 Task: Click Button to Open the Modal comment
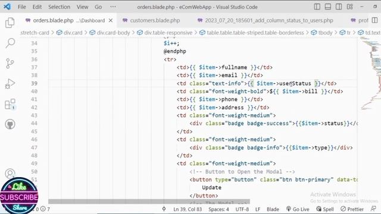click(x=242, y=172)
